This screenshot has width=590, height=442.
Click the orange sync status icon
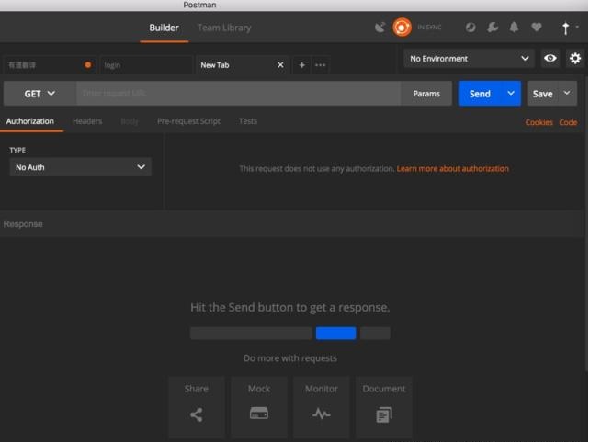[402, 28]
